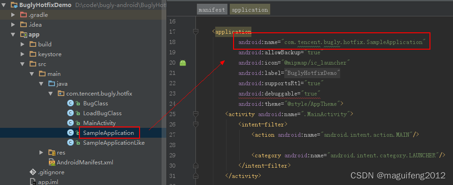Collapse the com.tencent.bugly.hotfix package

point(51,93)
